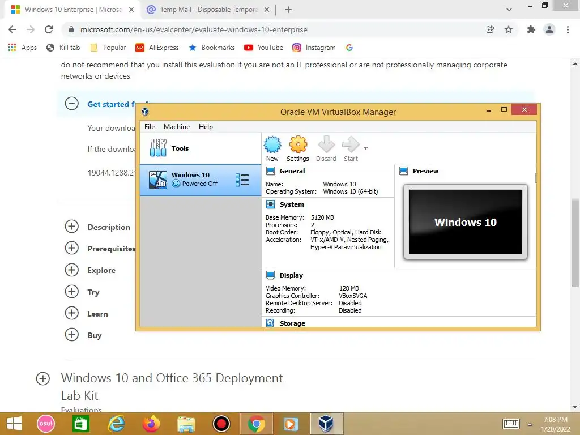Expand the Explore section
The image size is (580, 435).
(x=72, y=270)
